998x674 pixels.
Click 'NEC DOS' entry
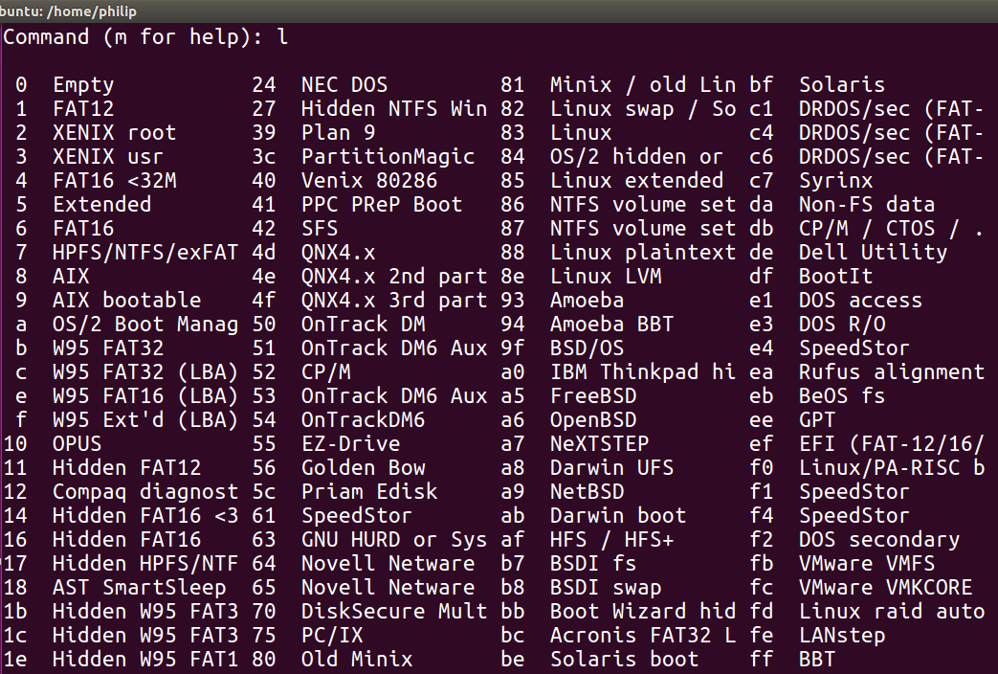click(344, 85)
